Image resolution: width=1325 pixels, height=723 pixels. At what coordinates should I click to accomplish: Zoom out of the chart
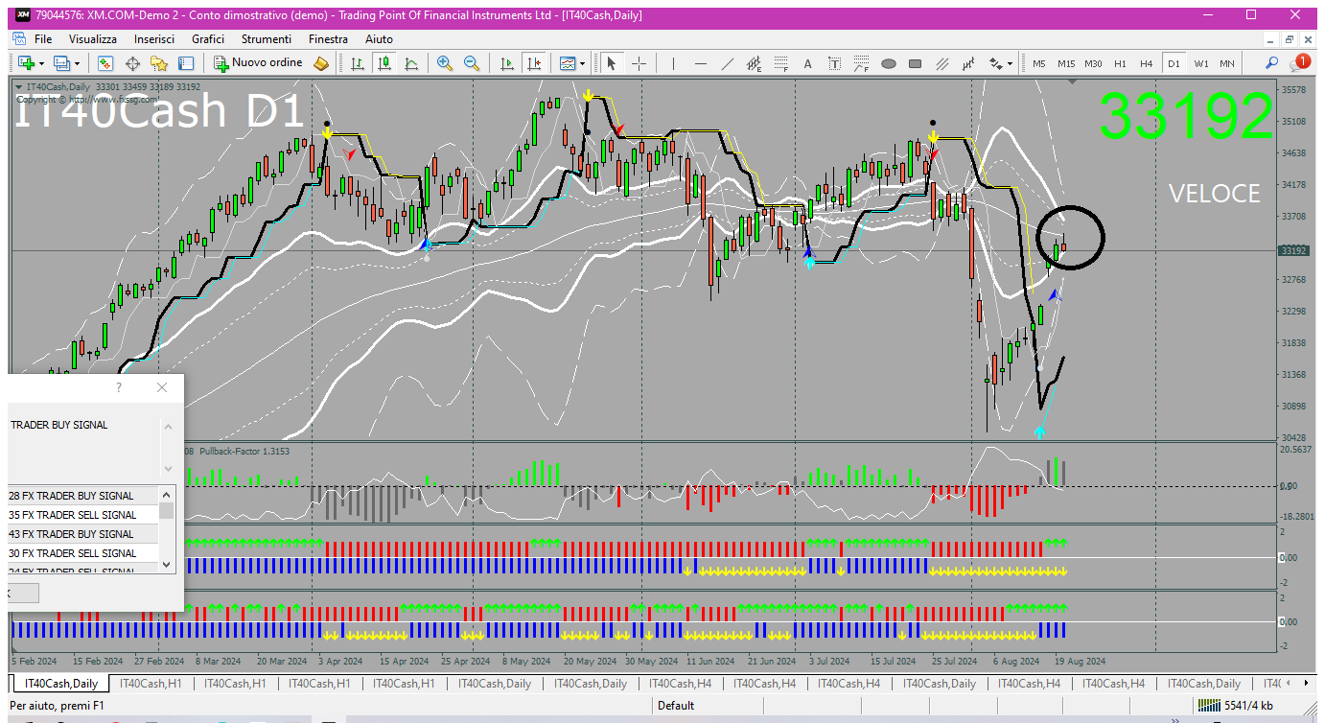point(472,63)
